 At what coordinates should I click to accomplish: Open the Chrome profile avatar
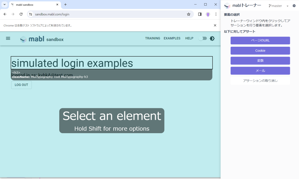(x=208, y=14)
